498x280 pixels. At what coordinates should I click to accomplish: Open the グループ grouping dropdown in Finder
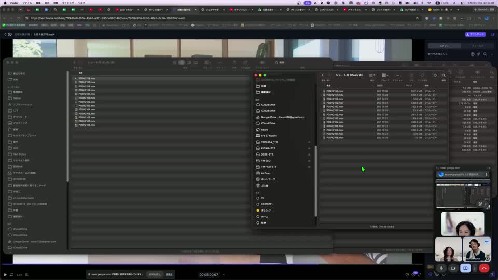point(384,75)
